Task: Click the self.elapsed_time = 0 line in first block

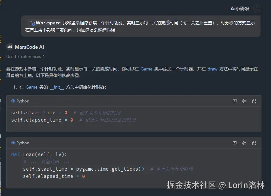Action: [x=74, y=120]
